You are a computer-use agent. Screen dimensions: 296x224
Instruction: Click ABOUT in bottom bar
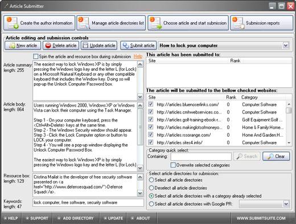pos(141,218)
